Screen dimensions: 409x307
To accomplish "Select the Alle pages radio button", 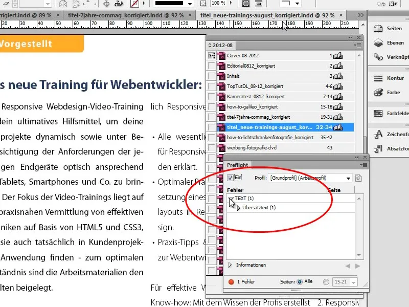I will pos(300,282).
